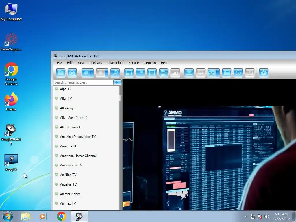Click the channel icon beside America HD
296x222 pixels.
pyautogui.click(x=56, y=146)
